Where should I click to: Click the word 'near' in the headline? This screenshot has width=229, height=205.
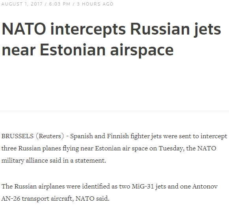point(19,51)
